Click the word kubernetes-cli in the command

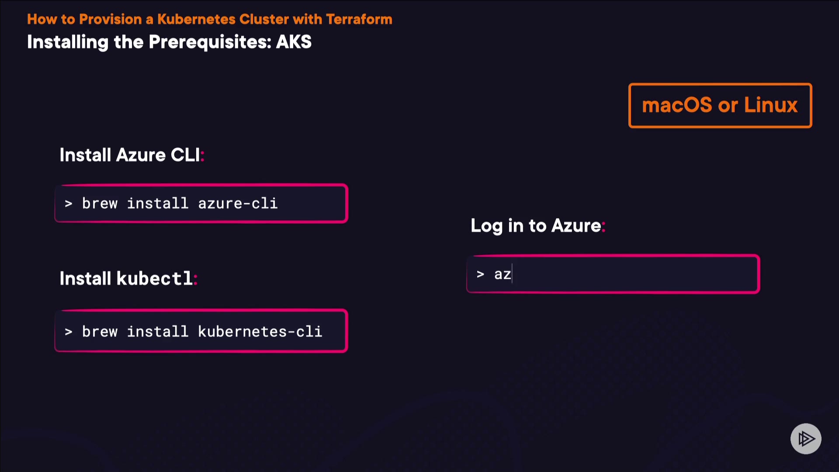tap(260, 332)
